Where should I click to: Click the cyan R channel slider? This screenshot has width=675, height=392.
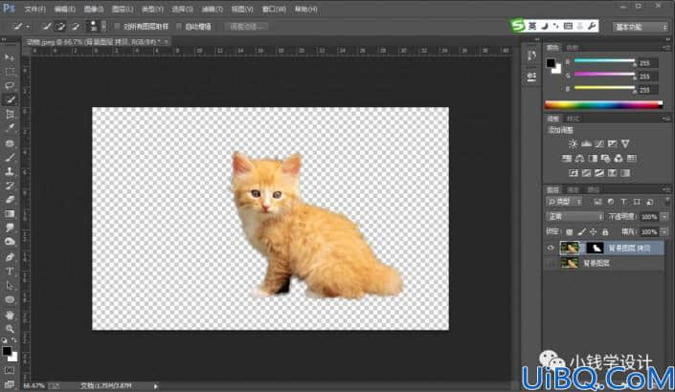604,61
